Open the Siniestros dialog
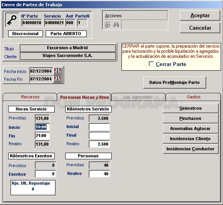Screen dimensions: 223x205 (x=191, y=108)
